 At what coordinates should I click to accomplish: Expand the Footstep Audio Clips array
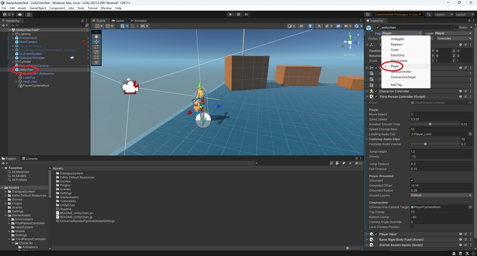(x=367, y=139)
